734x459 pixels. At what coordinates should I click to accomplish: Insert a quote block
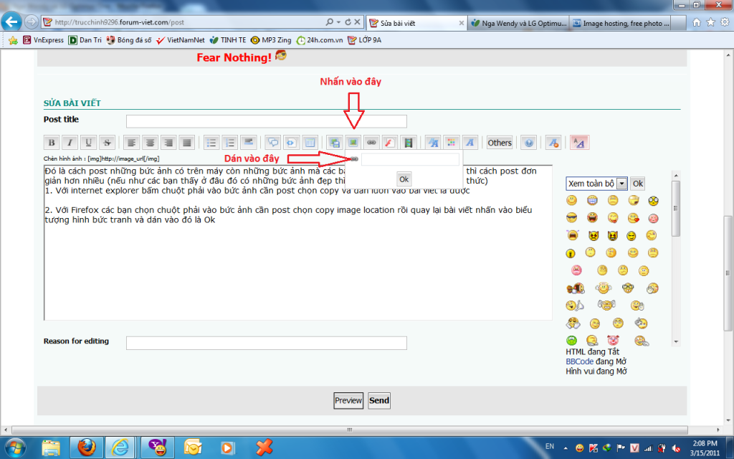[x=272, y=143]
